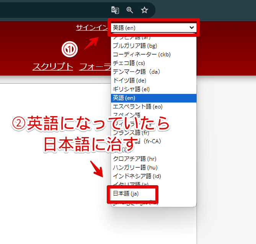This screenshot has width=256, height=244.
Task: Click the zoom magnifier icon in address bar
Action: [130, 10]
